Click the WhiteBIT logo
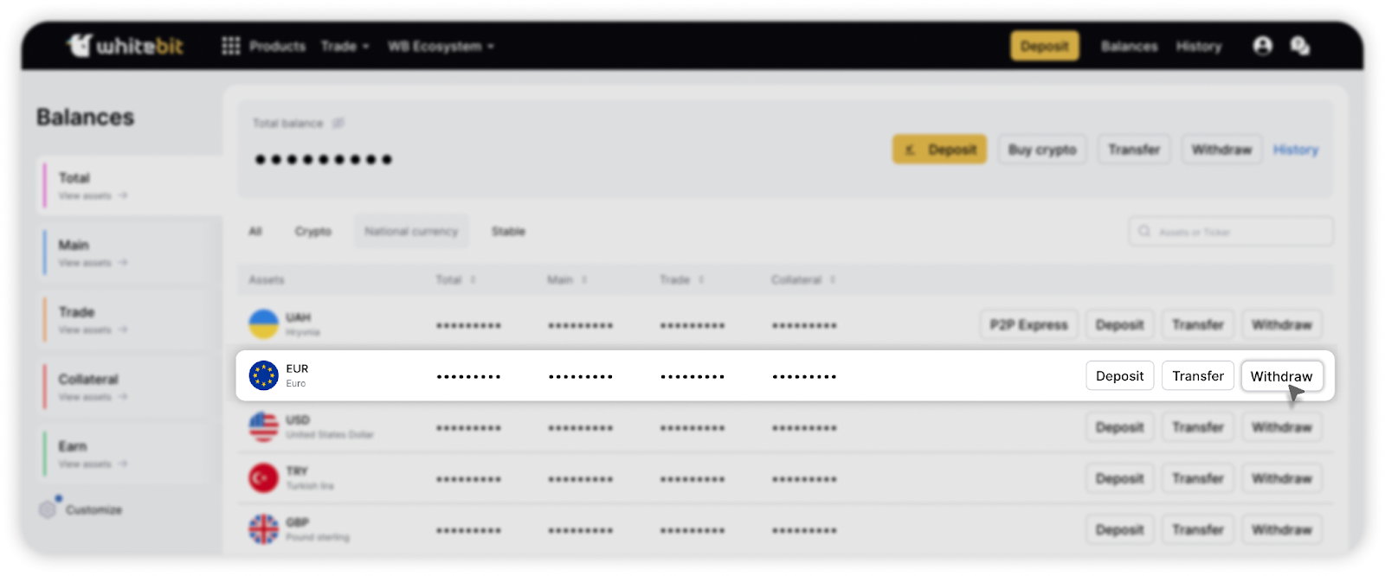The height and width of the screenshot is (576, 1385). (x=126, y=46)
